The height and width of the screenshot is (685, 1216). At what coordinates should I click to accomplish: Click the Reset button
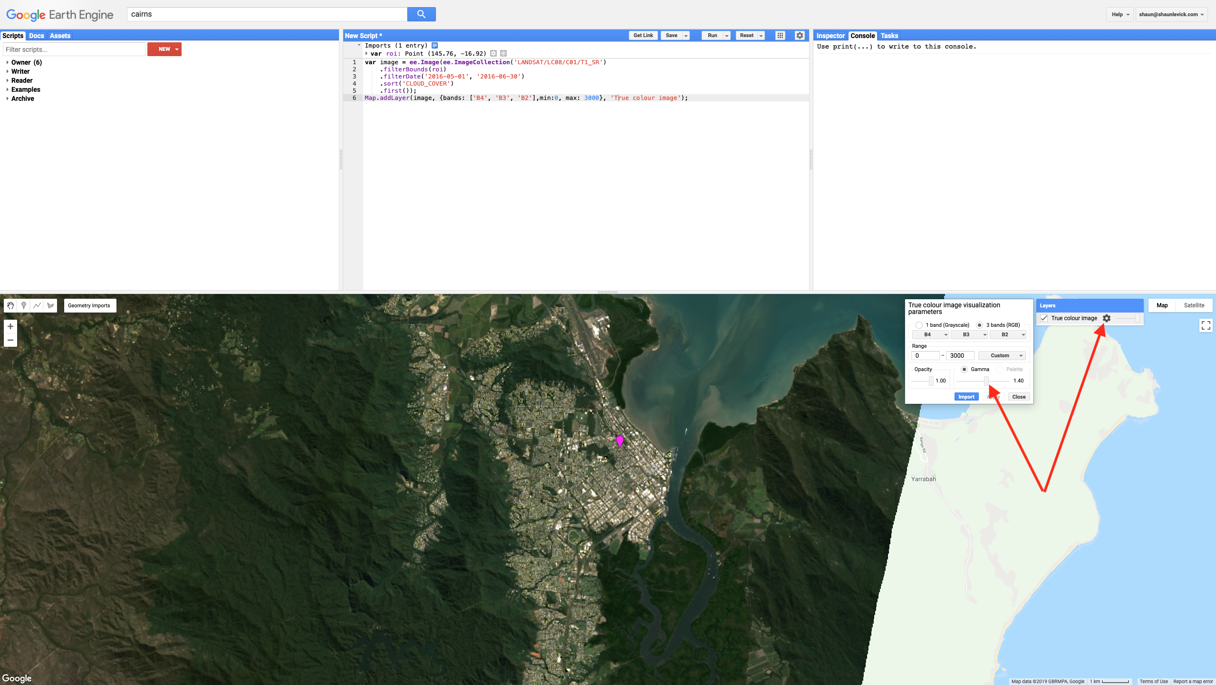[746, 36]
